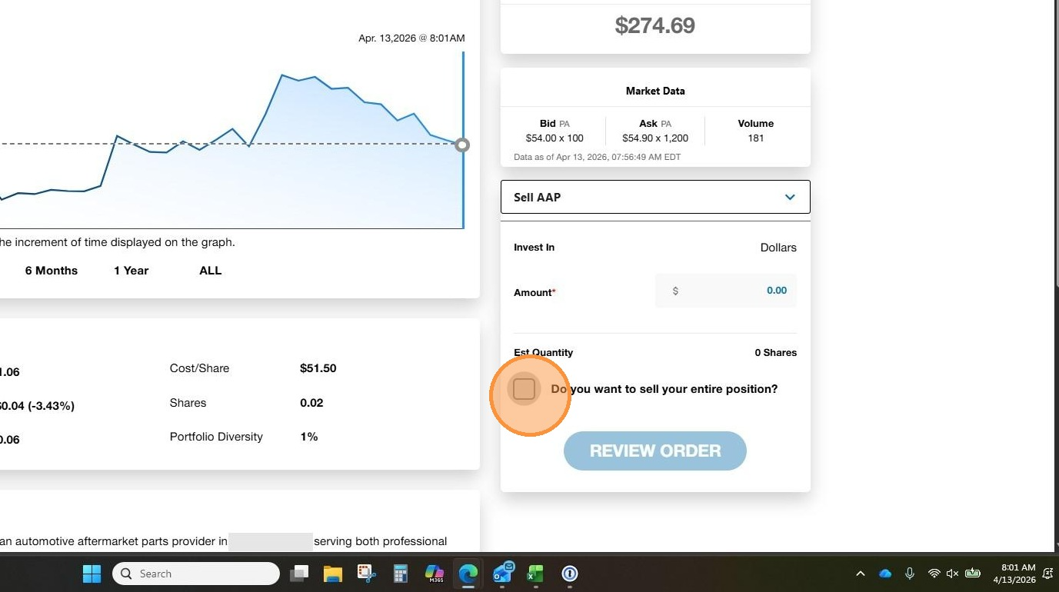Select the 6 Months graph range
The image size is (1059, 592).
[x=52, y=271]
